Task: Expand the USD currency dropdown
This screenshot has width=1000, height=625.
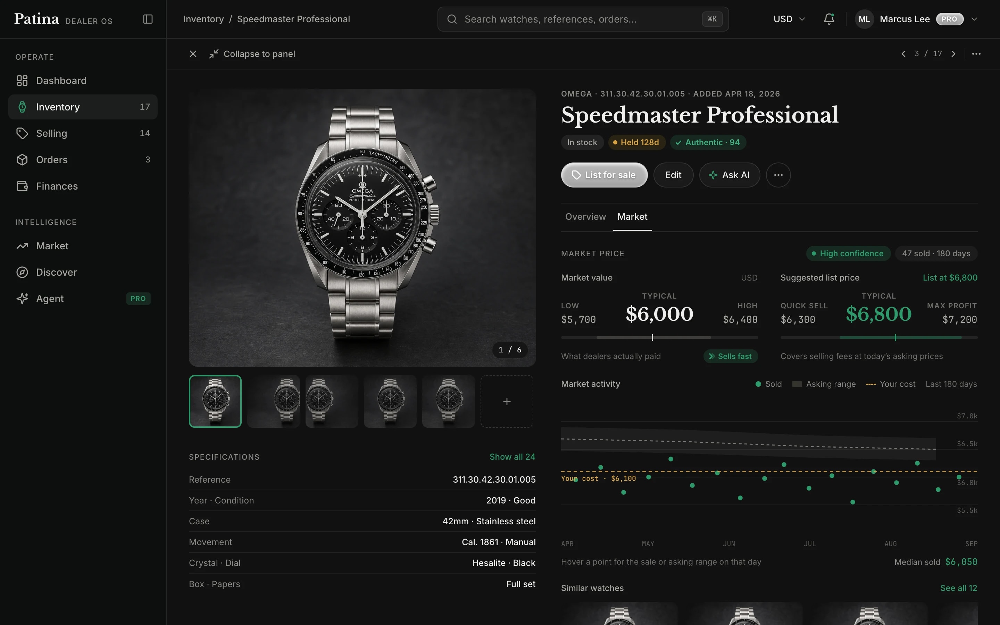Action: (x=789, y=19)
